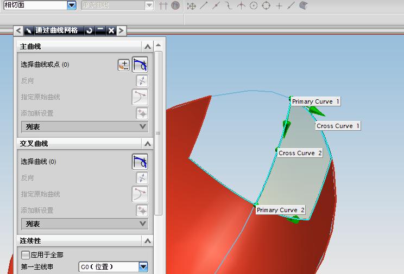This screenshot has width=404, height=274.
Task: Enable Existing Point plus-sign snap icon
Action: click(x=279, y=5)
